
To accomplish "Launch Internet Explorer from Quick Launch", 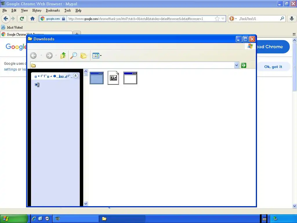I will pyautogui.click(x=34, y=219).
